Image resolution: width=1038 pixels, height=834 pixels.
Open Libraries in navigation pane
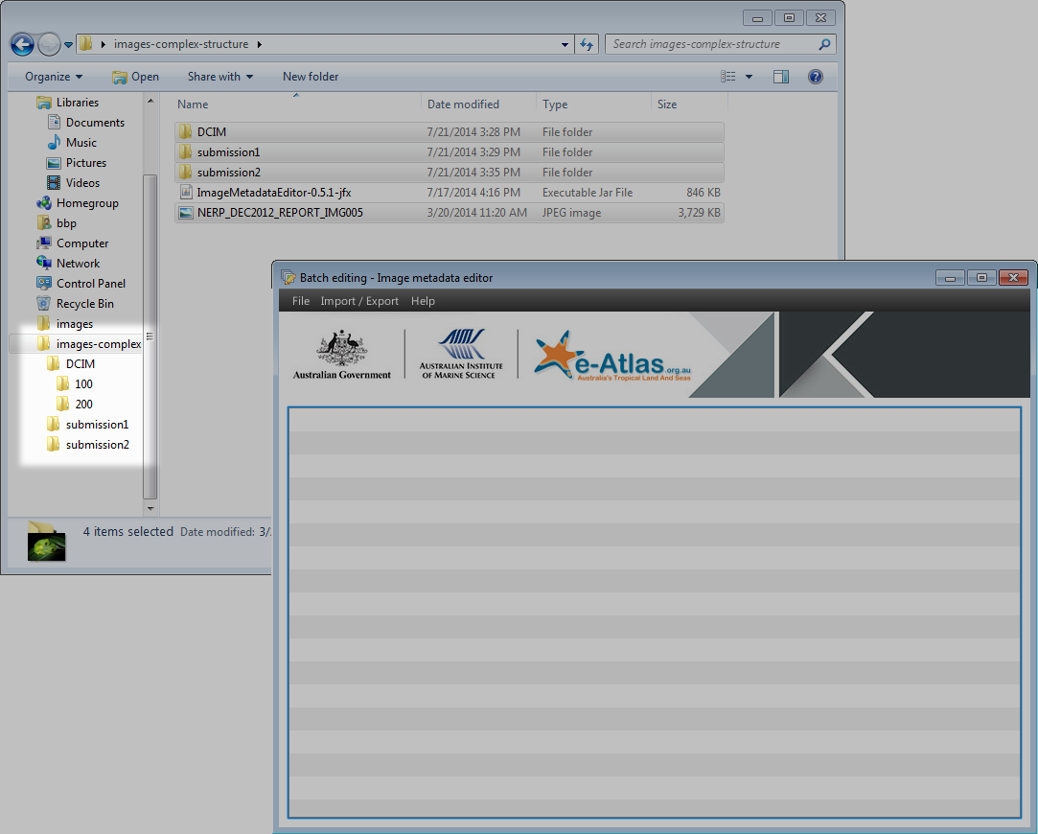67,102
